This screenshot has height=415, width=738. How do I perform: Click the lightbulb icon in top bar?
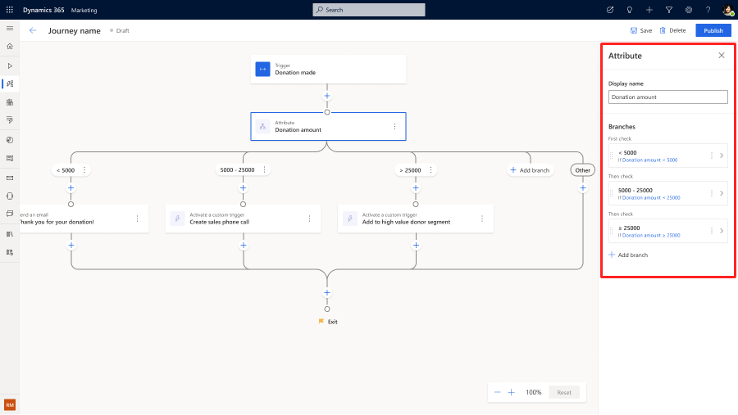pyautogui.click(x=629, y=10)
